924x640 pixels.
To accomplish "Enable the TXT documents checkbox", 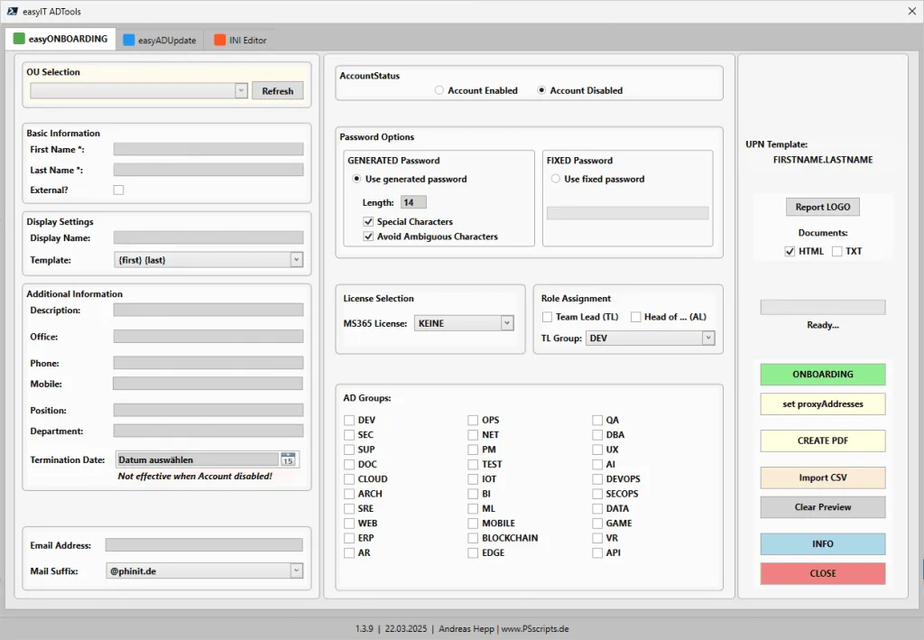I will click(836, 251).
